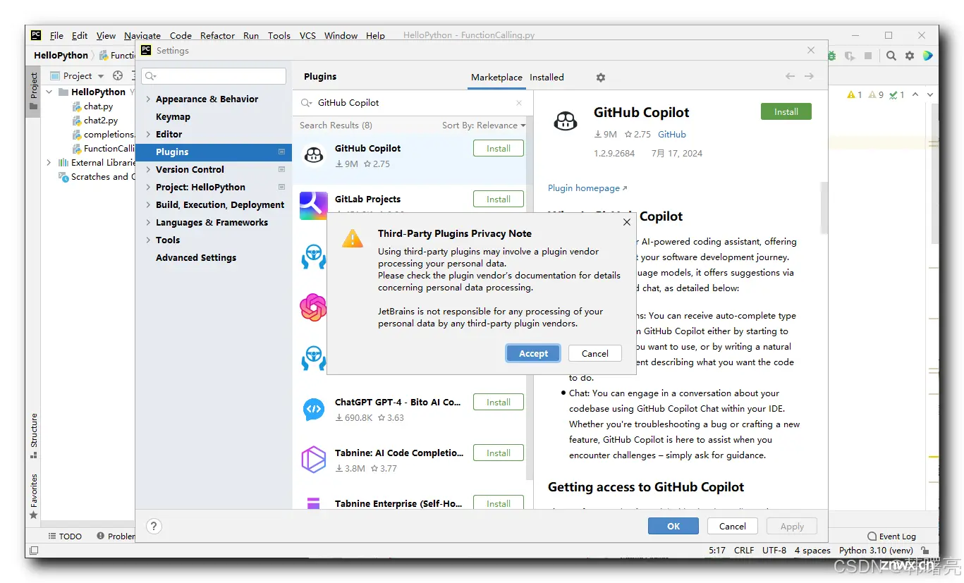
Task: Expand Build, Execution, Deployment settings
Action: (148, 205)
